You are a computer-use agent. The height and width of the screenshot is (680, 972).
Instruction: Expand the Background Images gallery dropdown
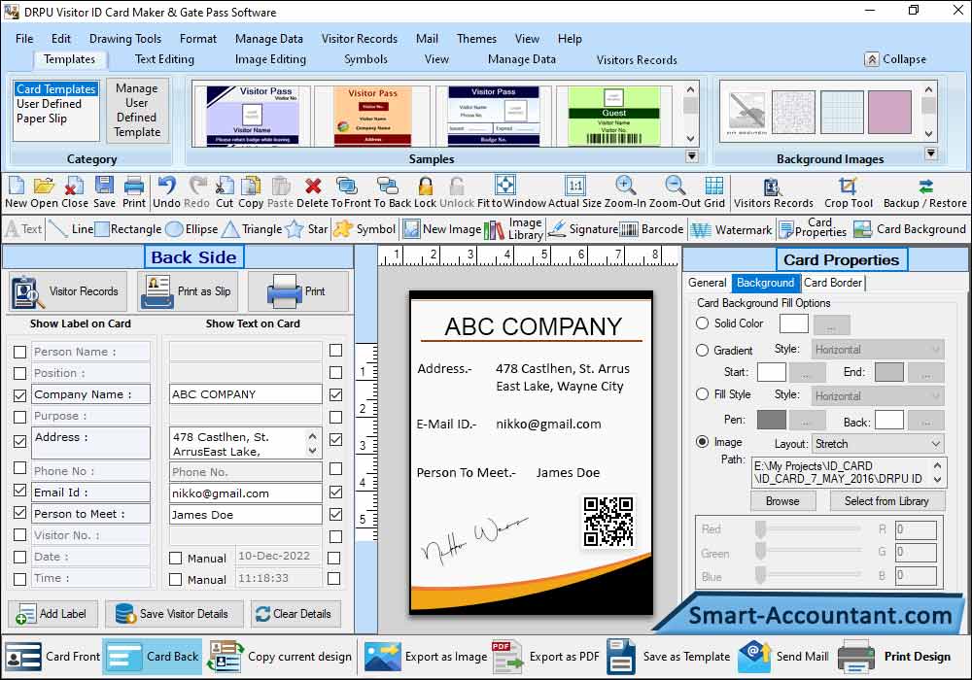pos(930,153)
